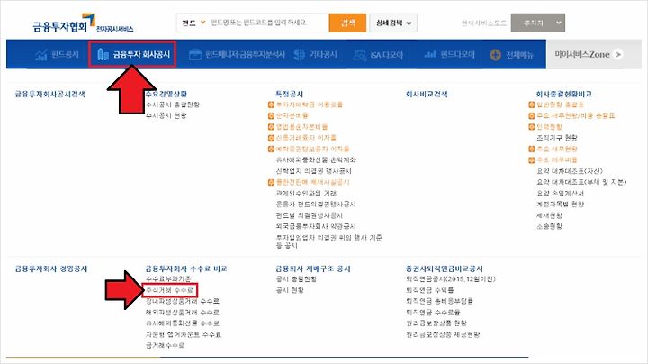Click the 펀드공시 chart icon

point(41,54)
